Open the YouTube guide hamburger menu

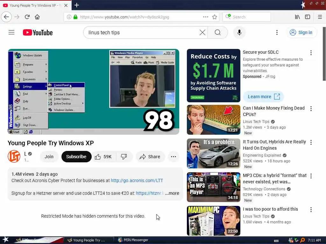coord(11,32)
